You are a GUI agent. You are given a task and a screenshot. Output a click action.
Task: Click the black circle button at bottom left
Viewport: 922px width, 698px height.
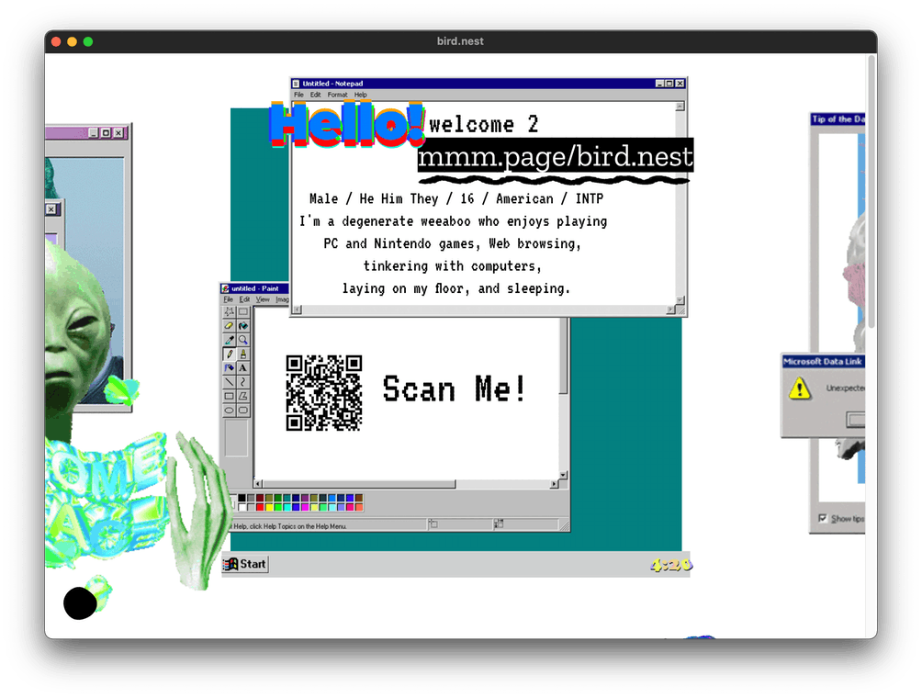tap(80, 602)
